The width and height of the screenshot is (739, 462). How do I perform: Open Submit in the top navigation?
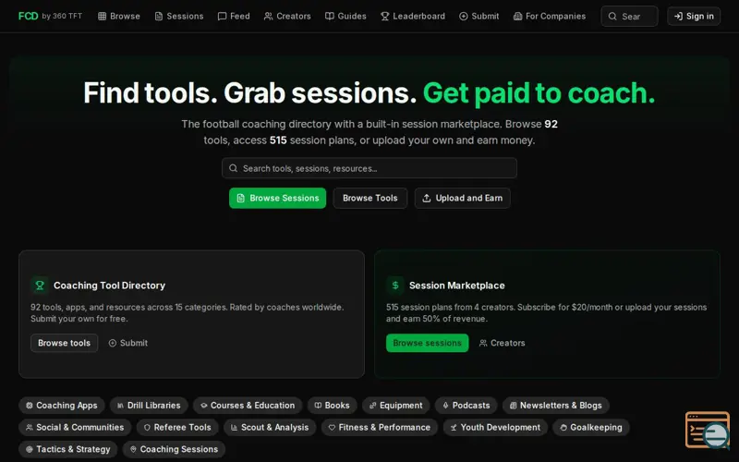pos(479,16)
